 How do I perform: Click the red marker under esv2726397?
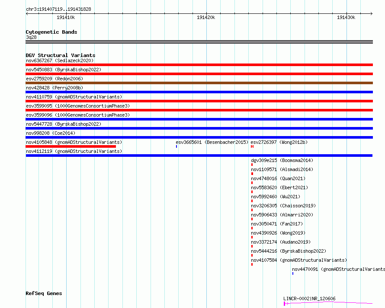click(252, 146)
